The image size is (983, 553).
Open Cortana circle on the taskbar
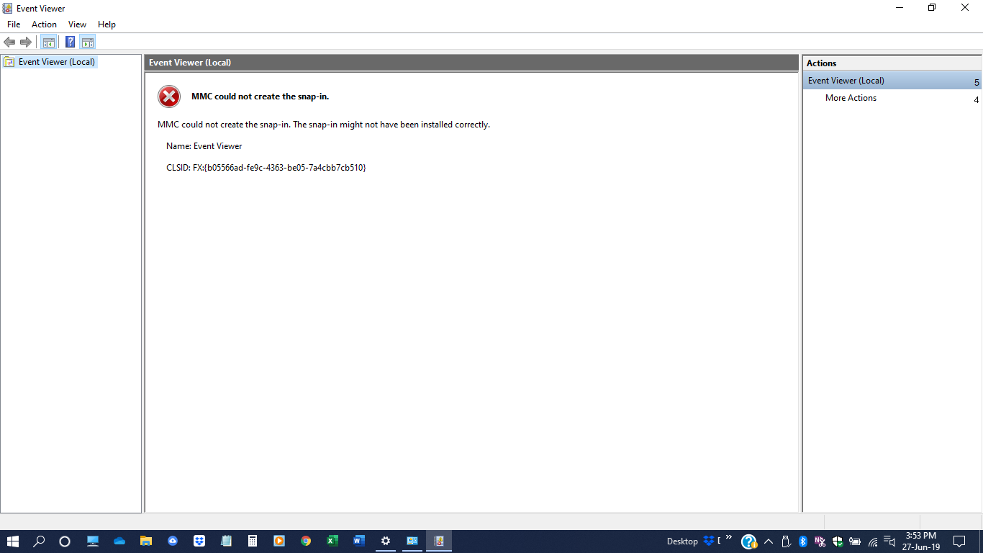[x=65, y=541]
